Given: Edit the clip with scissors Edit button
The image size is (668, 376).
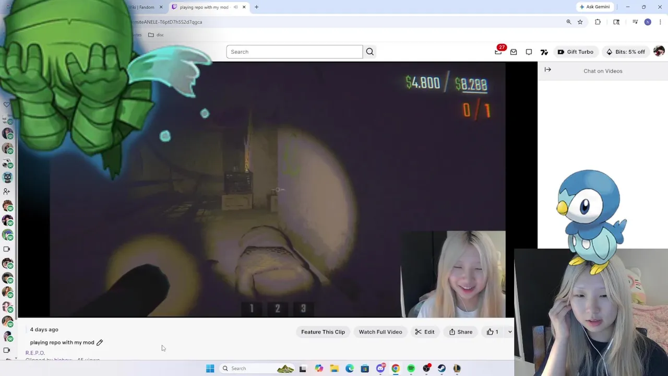Looking at the screenshot, I should click(x=425, y=332).
